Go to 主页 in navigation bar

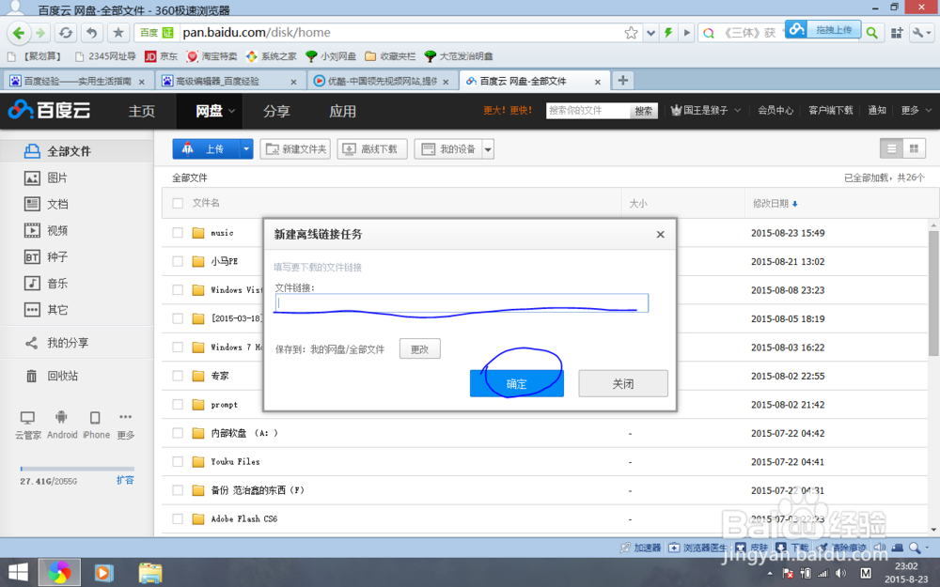pos(142,111)
